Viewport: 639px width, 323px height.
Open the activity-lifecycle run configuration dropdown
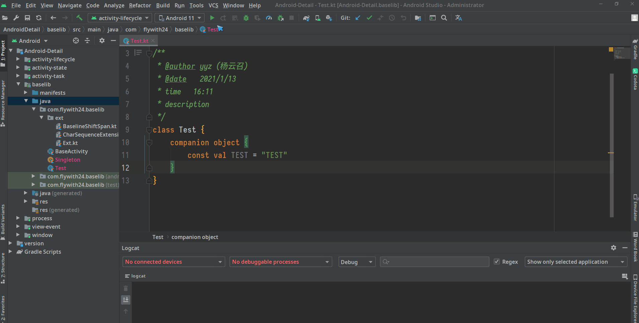[120, 18]
